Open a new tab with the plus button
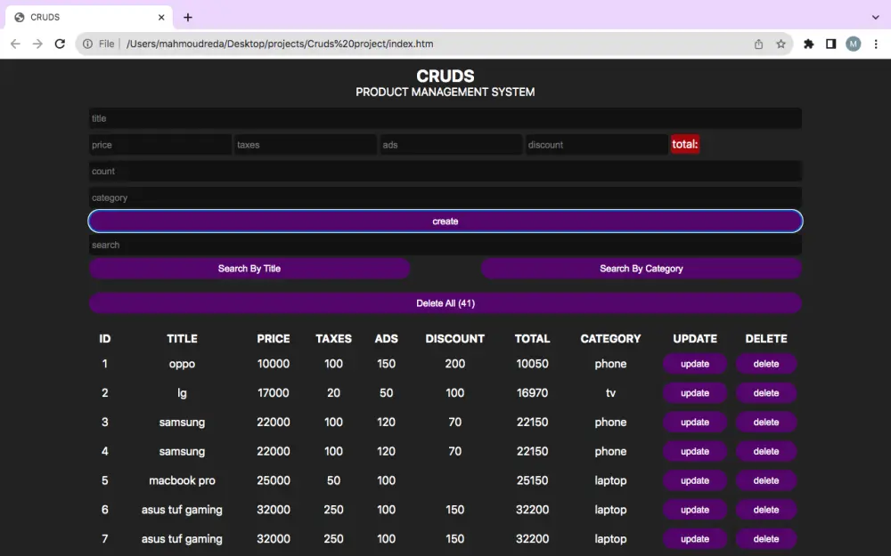Viewport: 891px width, 556px height. click(187, 17)
